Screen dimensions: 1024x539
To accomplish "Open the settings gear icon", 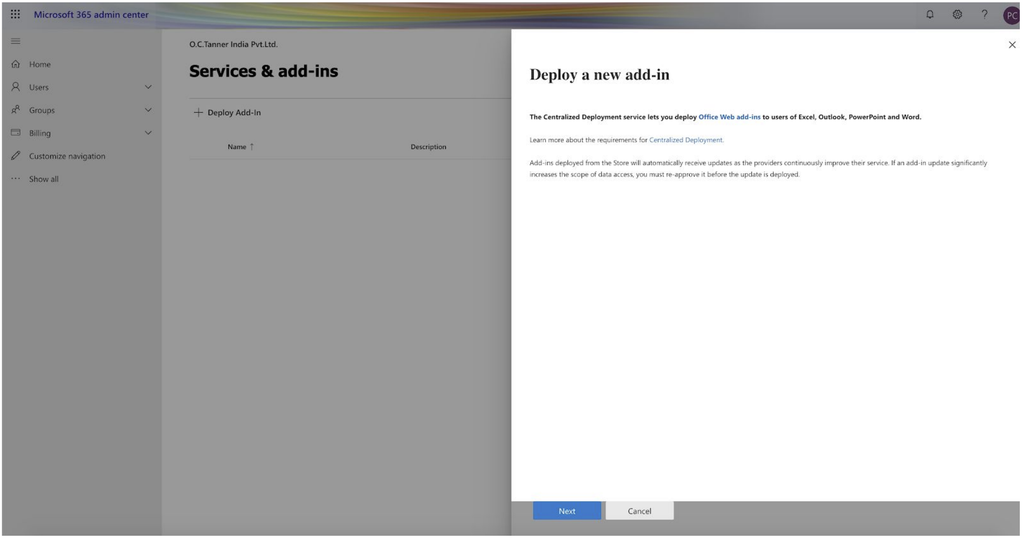I will pos(957,14).
